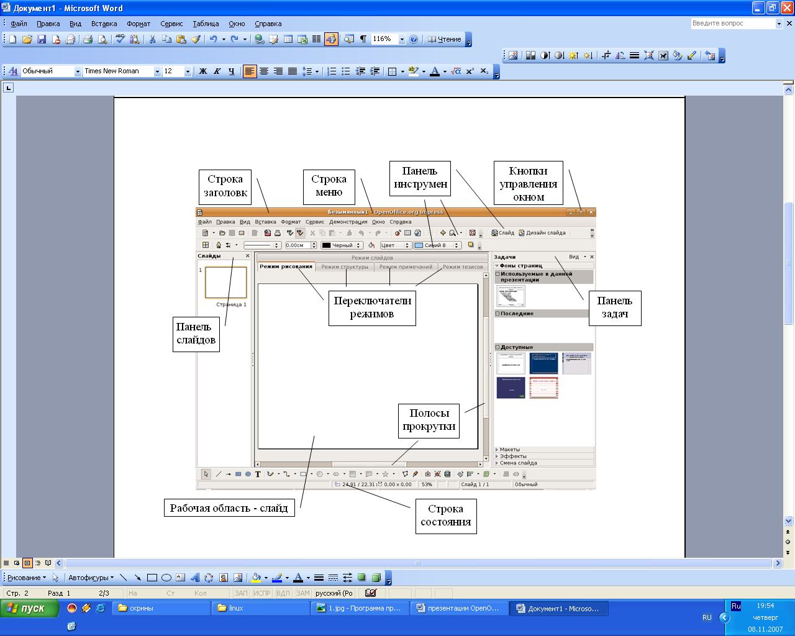Viewport: 795px width, 636px height.
Task: Open Microsoft Word help icon
Action: pos(414,39)
